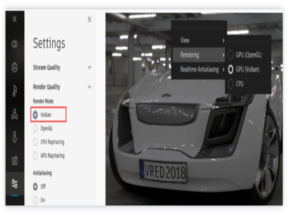The image size is (288, 215).
Task: Click the dotted handle atop Rendering submenu
Action: tap(248, 42)
